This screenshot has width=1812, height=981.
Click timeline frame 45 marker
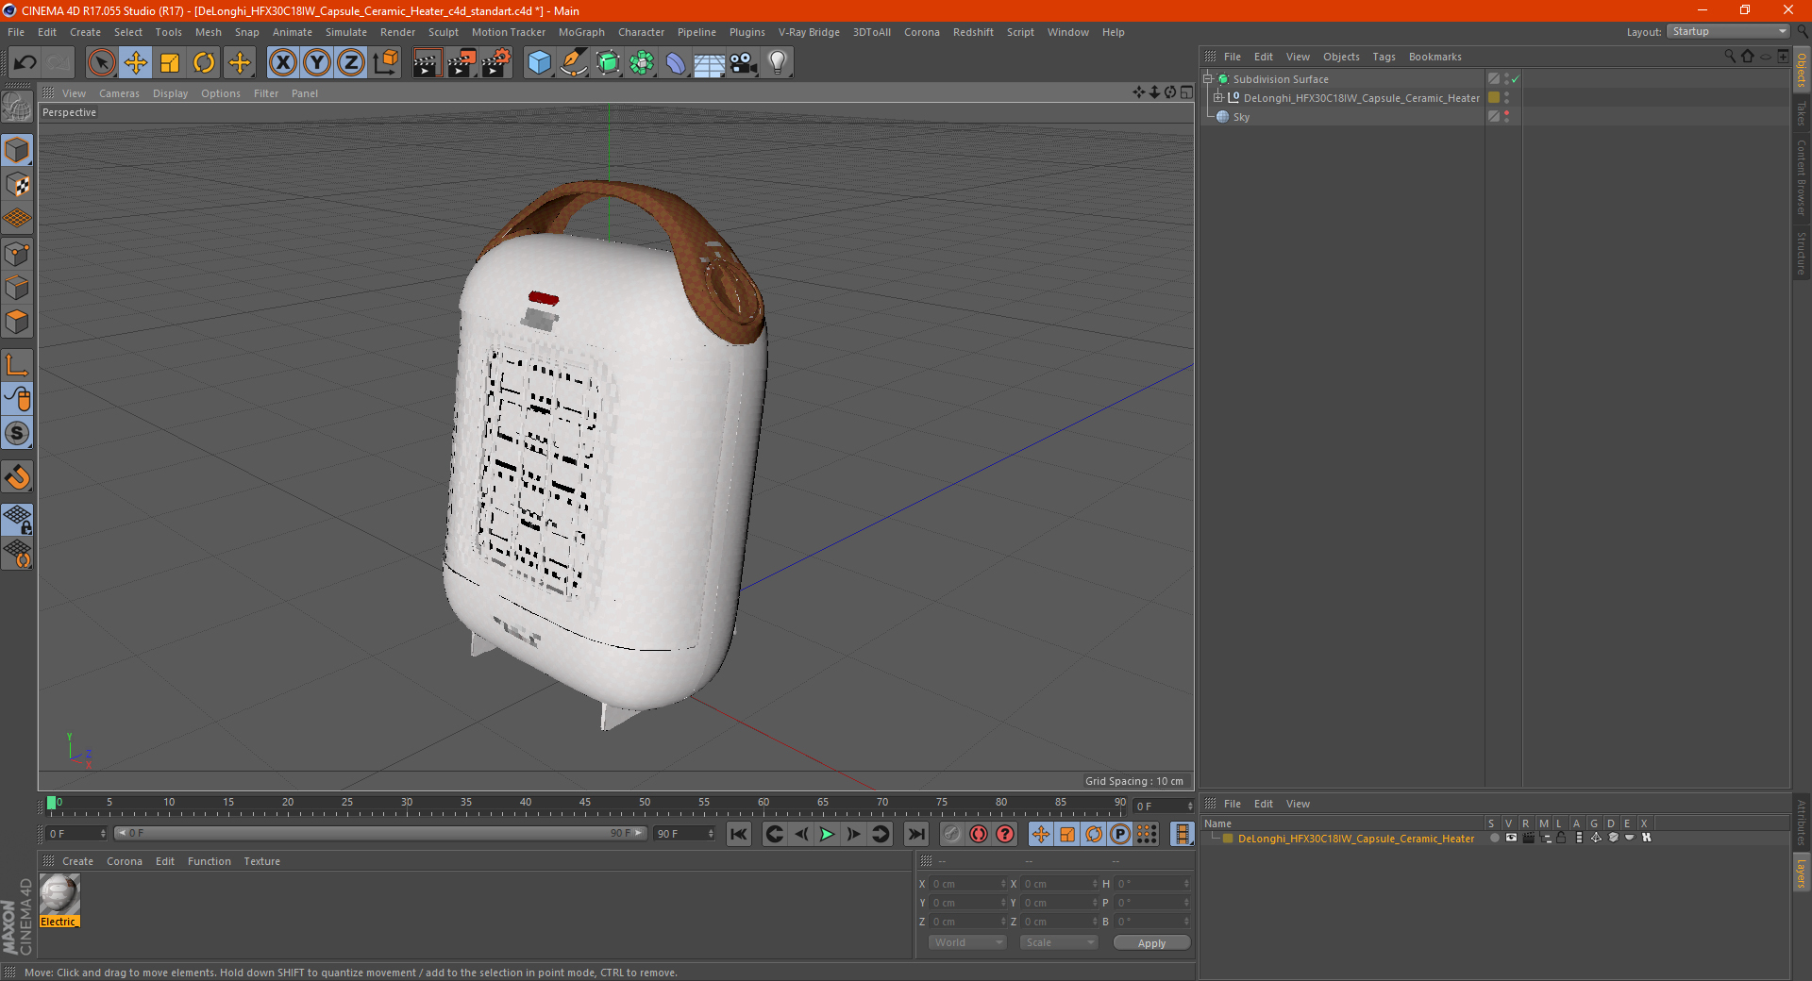(x=585, y=804)
